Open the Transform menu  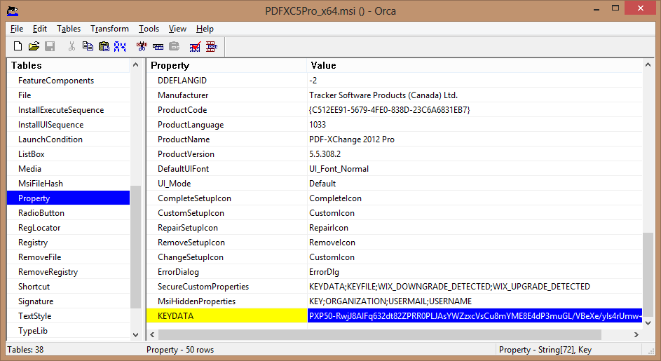tap(109, 29)
